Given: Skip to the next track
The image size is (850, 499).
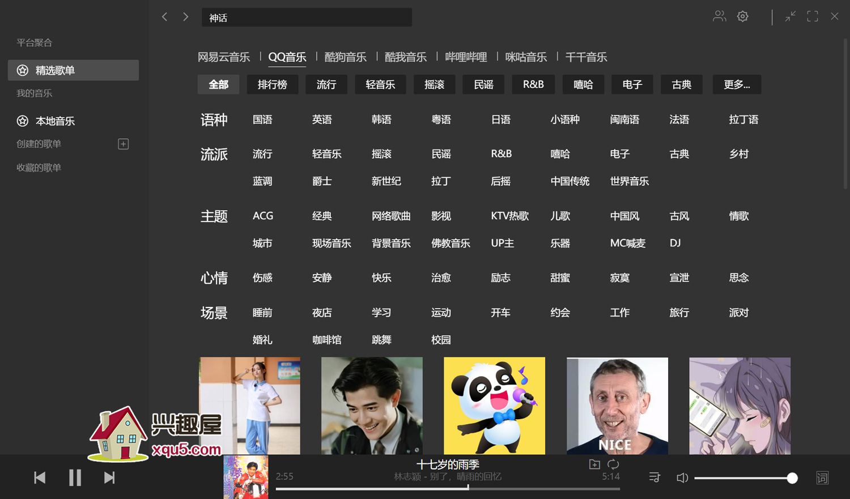Looking at the screenshot, I should 109,477.
